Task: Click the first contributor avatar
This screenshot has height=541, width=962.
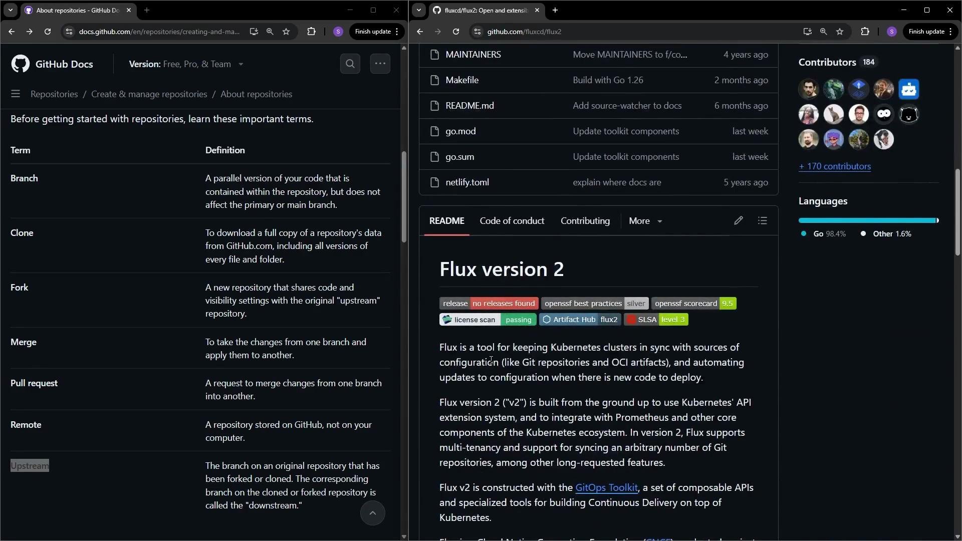Action: [x=809, y=89]
